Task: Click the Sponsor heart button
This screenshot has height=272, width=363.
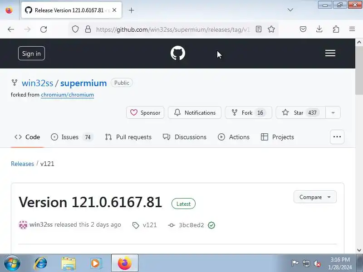Action: coord(145,112)
